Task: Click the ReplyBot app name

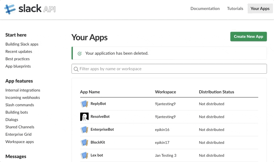Action: (x=99, y=104)
